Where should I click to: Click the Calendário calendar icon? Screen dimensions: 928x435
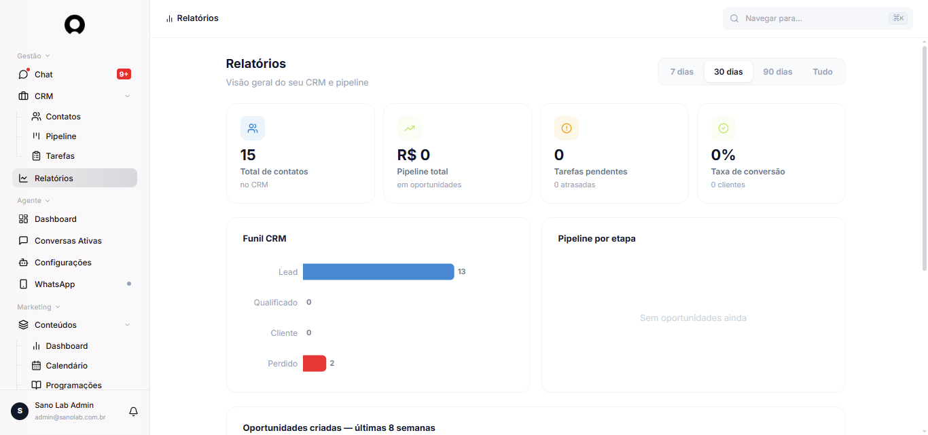[x=37, y=365]
